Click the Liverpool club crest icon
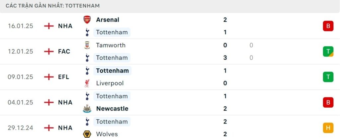This screenshot has width=340, height=138. (87, 83)
